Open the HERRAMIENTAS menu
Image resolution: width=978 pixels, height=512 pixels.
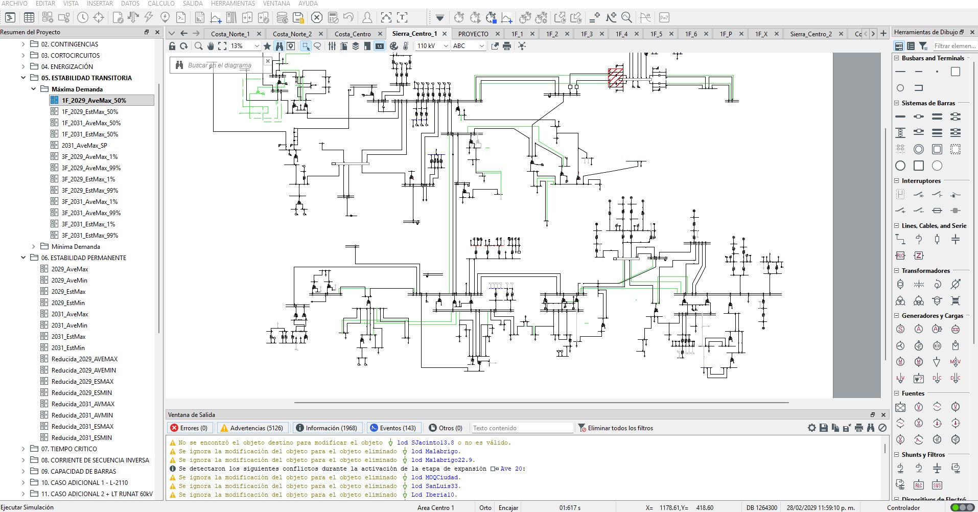(x=232, y=4)
